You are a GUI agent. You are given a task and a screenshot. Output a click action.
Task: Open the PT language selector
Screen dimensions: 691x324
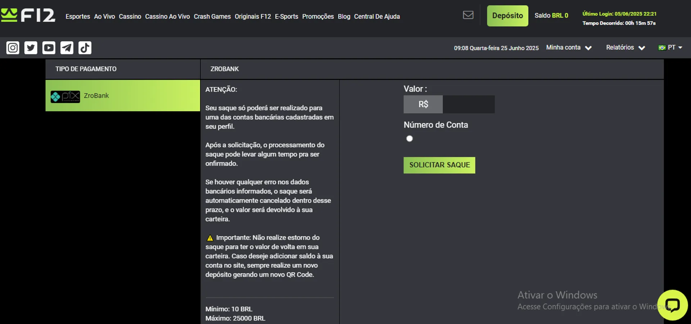670,47
